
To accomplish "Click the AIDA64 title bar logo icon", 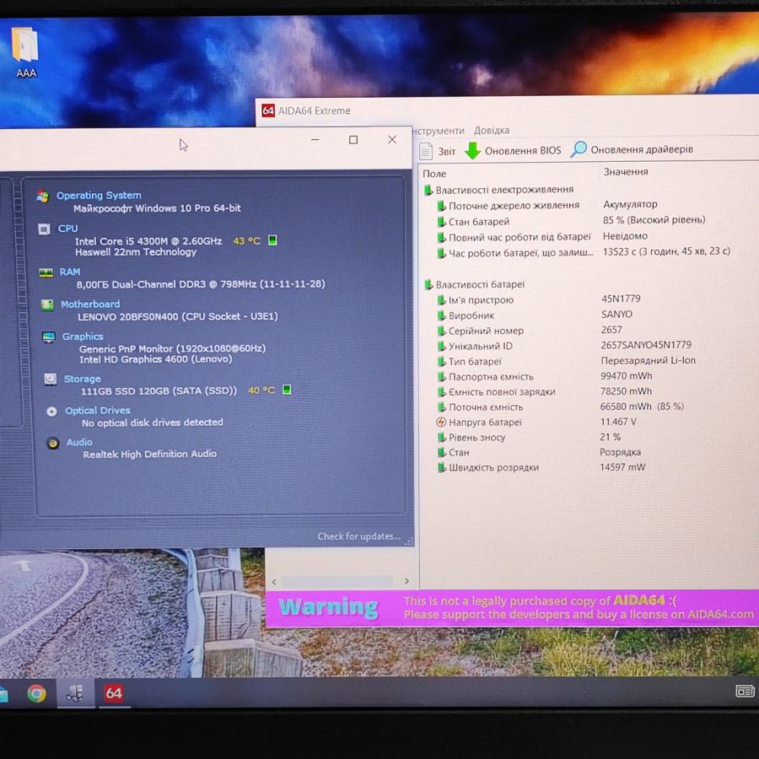I will [x=268, y=110].
